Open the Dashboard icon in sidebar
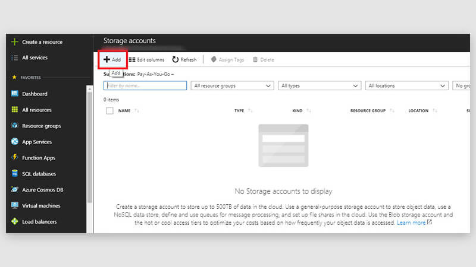The image size is (476, 267). [14, 94]
